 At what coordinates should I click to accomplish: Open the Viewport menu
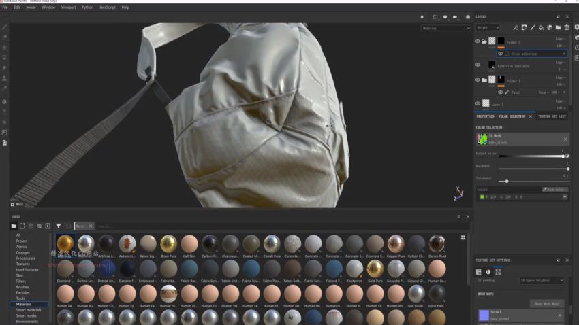(68, 7)
